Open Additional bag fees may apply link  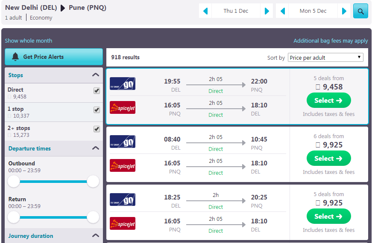coord(331,41)
